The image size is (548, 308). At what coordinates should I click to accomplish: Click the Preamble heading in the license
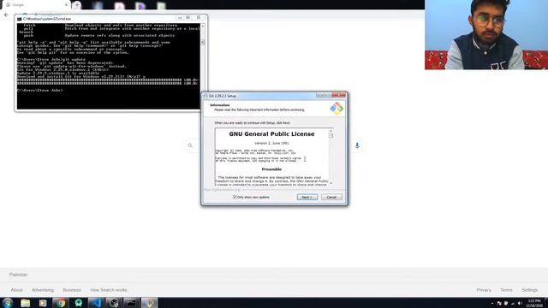pos(271,169)
